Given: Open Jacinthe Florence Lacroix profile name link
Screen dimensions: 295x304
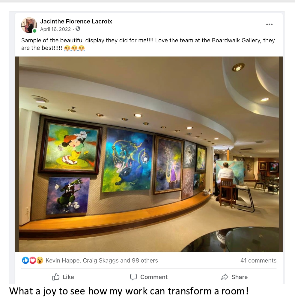Looking at the screenshot, I should point(76,21).
